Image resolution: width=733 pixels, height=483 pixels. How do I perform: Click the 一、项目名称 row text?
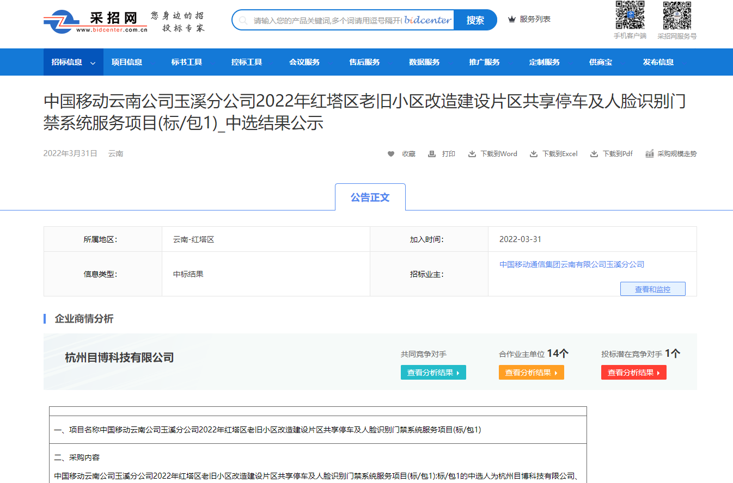point(268,430)
